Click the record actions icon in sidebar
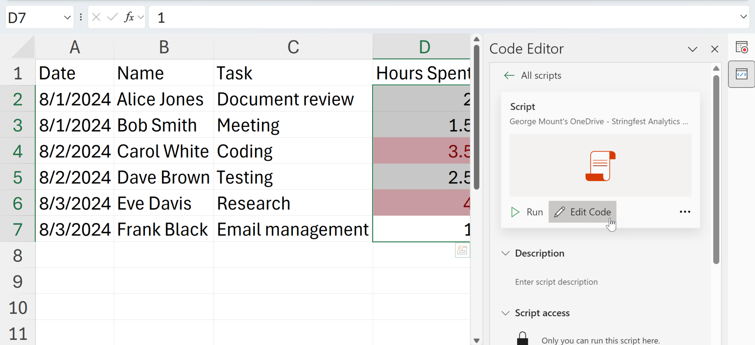Screen dimensions: 755x345 click(x=741, y=47)
